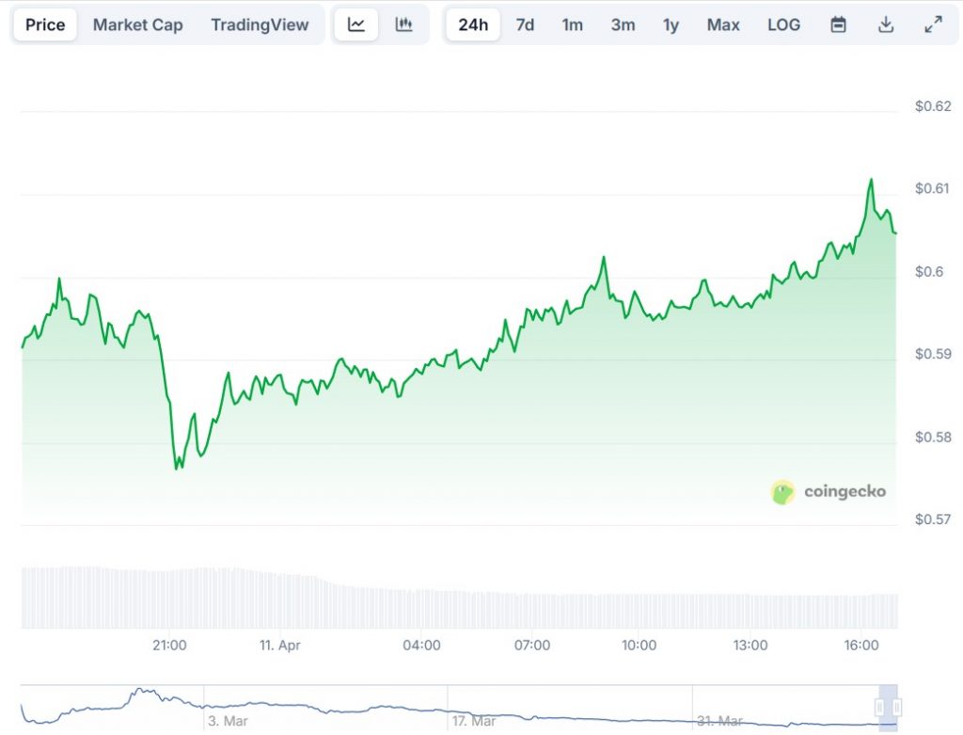Click right handle of range navigator
The image size is (963, 735).
coord(898,707)
